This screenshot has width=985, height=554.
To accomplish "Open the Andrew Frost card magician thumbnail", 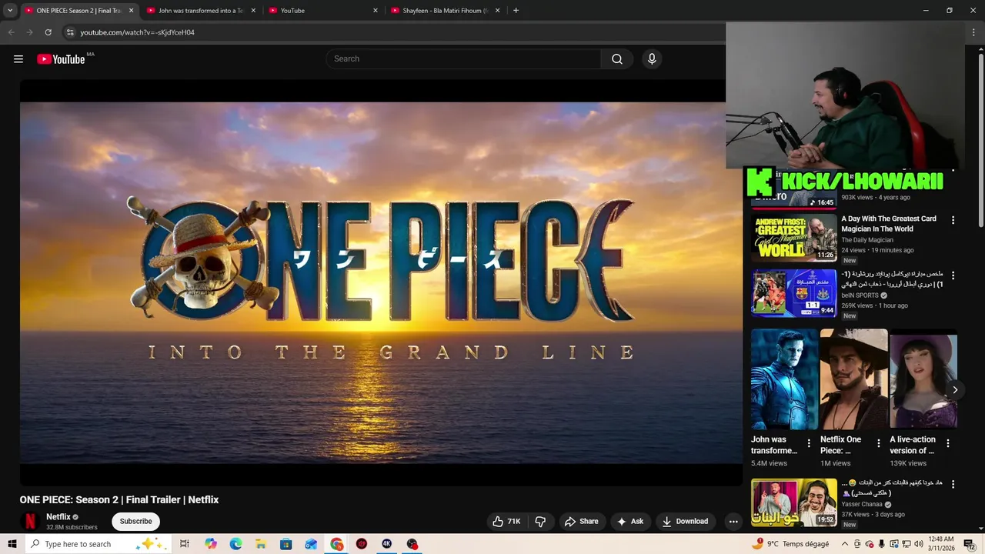I will pos(794,238).
